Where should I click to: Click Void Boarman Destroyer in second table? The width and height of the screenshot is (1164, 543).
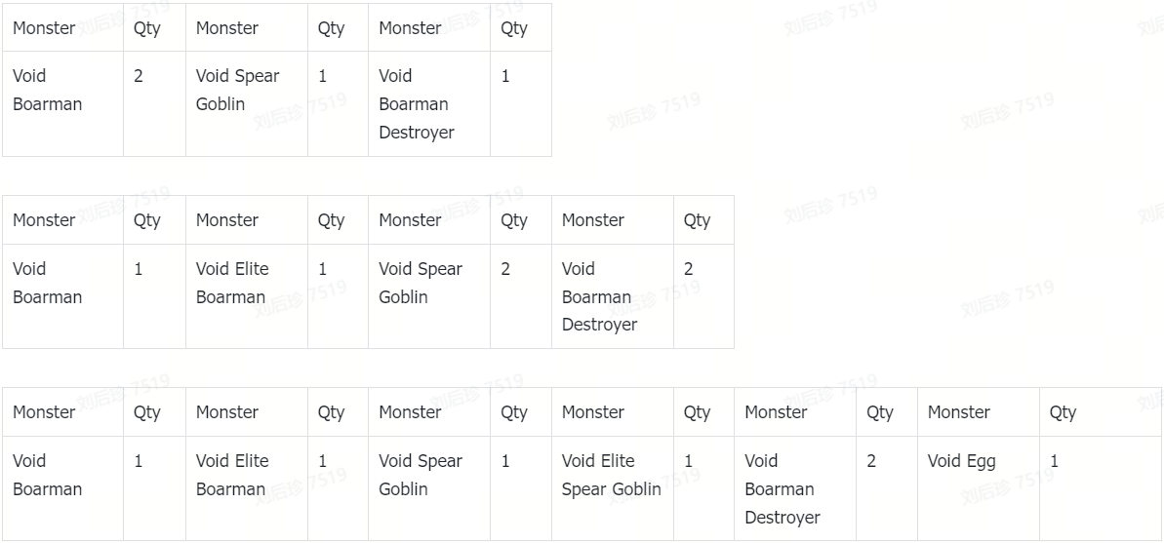[613, 296]
